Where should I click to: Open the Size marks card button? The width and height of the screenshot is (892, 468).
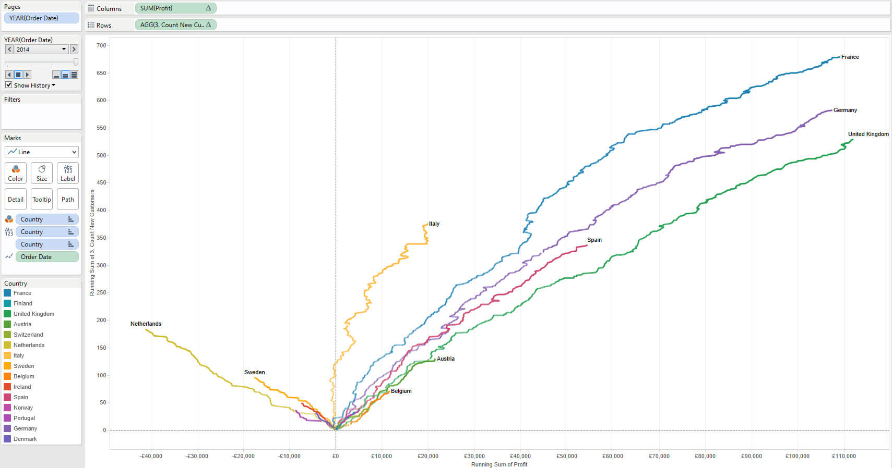(42, 173)
